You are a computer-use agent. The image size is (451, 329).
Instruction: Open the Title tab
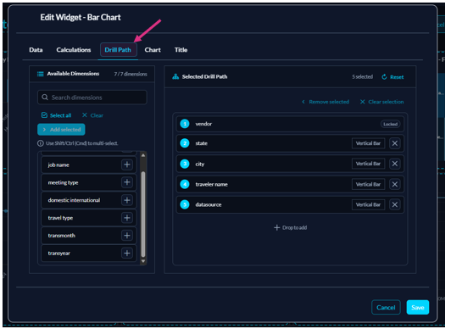pyautogui.click(x=181, y=50)
